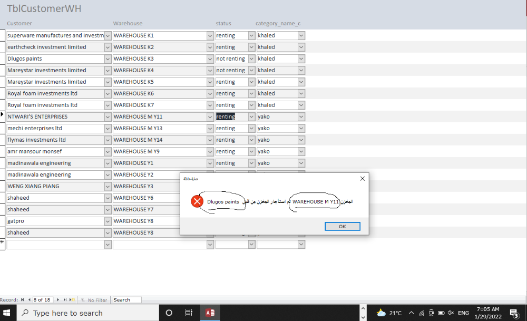This screenshot has height=321, width=527.
Task: Expand customer dropdown in the new blank row
Action: point(108,245)
